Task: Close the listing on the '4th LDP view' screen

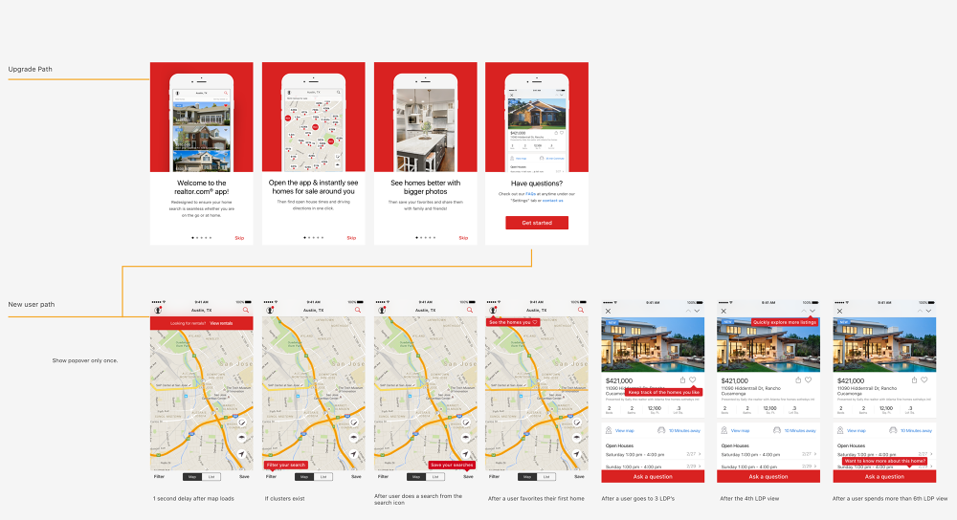Action: (x=723, y=311)
